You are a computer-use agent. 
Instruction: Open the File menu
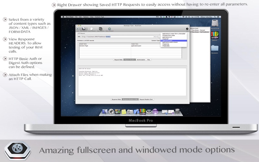tap(76, 17)
